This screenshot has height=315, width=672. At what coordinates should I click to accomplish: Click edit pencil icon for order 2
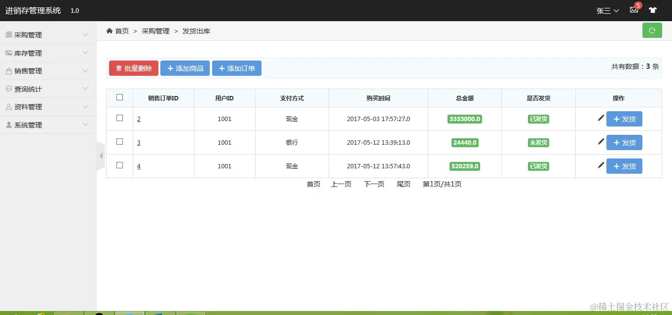600,118
